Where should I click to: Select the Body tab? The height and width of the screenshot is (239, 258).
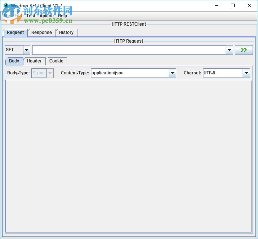pos(14,61)
